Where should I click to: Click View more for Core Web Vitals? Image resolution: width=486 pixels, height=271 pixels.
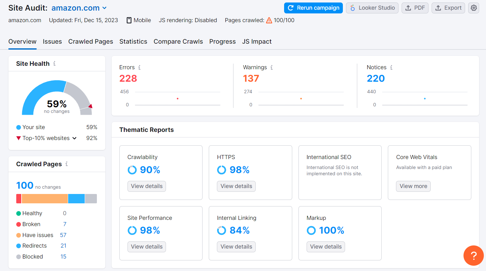[x=413, y=186]
